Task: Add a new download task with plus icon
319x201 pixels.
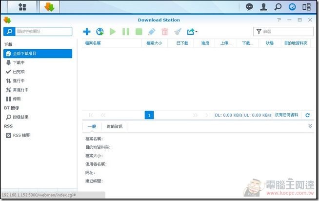Action: (87, 32)
